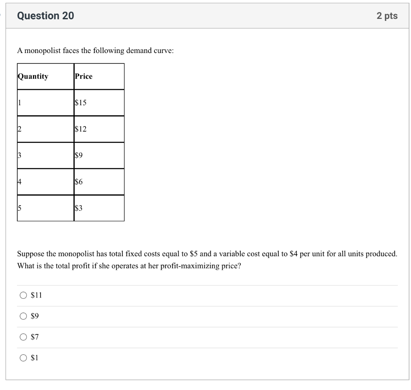Click the quantity 3 table cell
The image size is (411, 390).
(45, 155)
